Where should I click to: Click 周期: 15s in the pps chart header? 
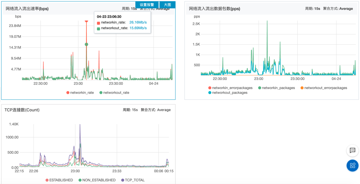(x=312, y=9)
